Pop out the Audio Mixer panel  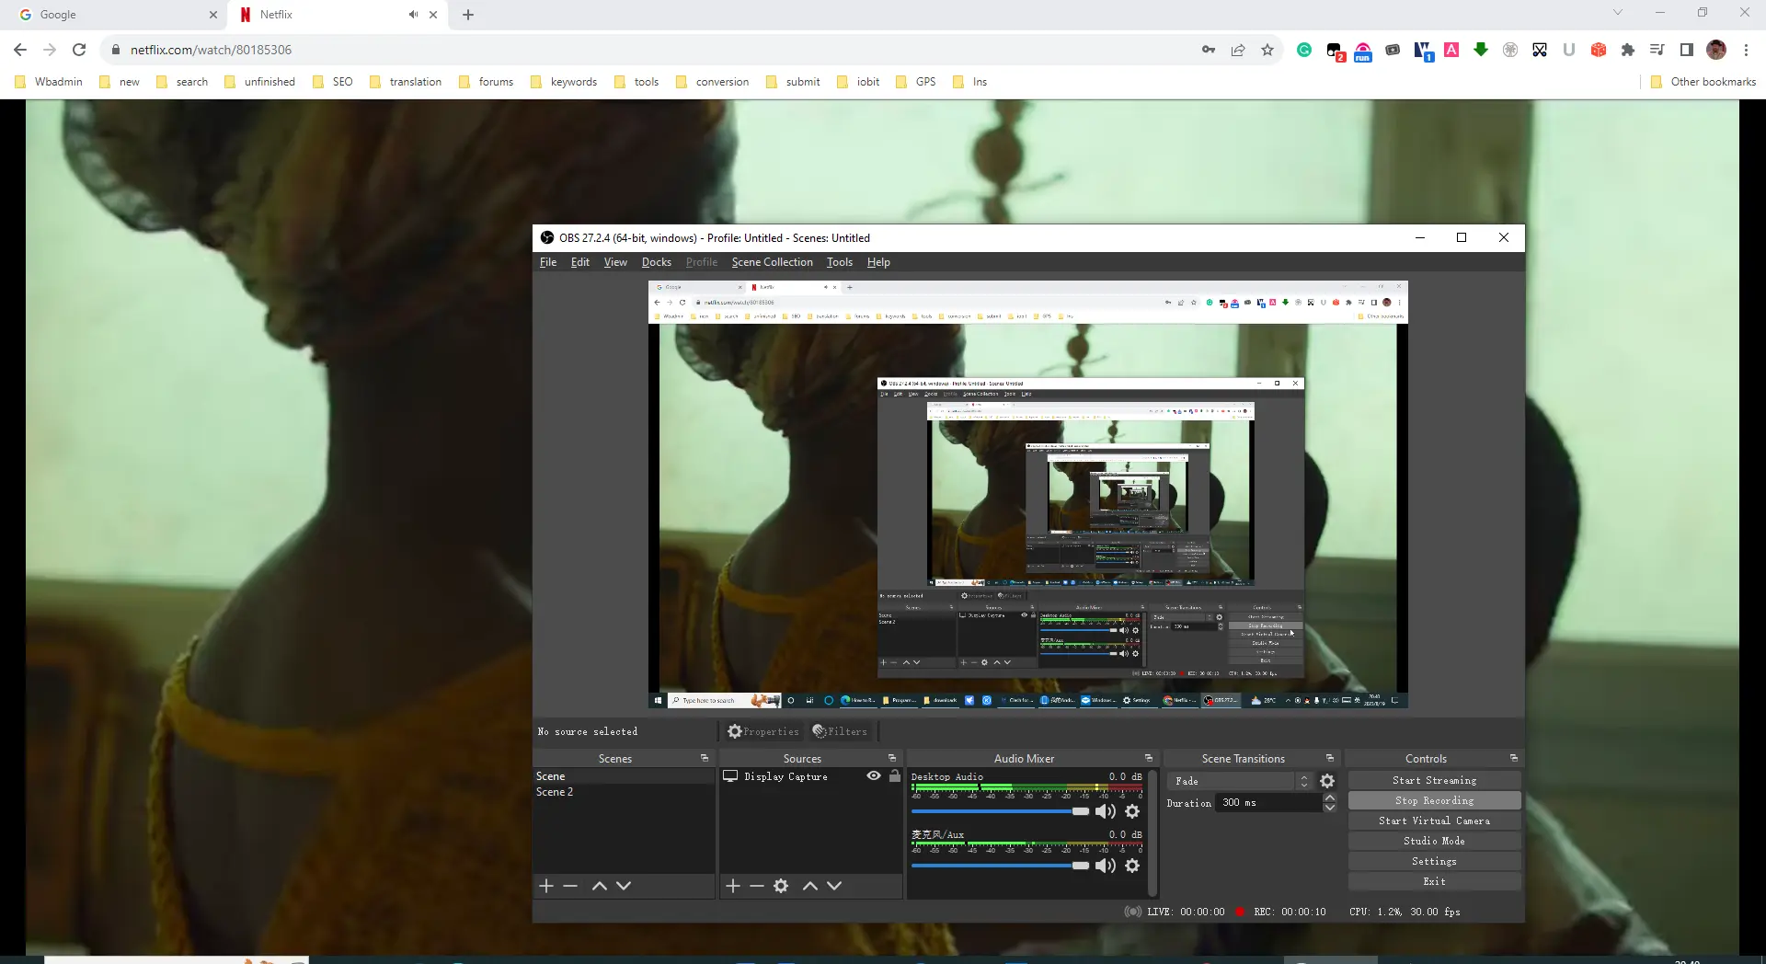[1149, 758]
